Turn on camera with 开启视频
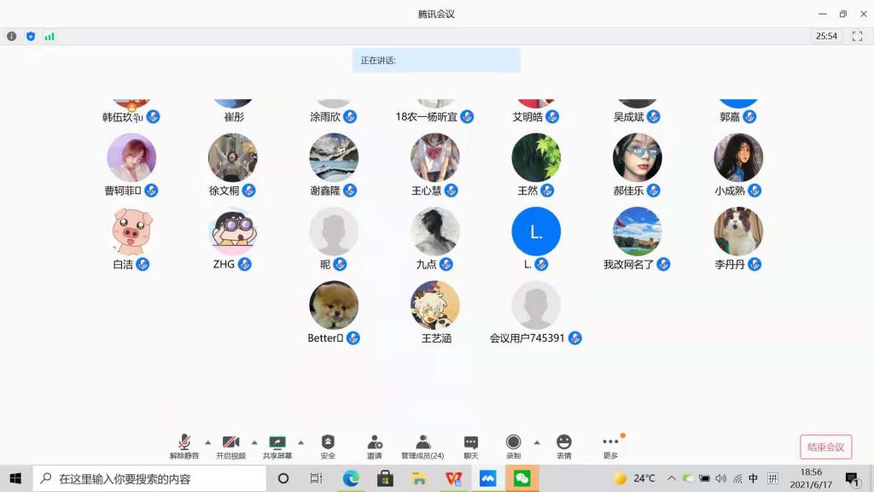Screen dimensions: 874x492 pyautogui.click(x=230, y=446)
